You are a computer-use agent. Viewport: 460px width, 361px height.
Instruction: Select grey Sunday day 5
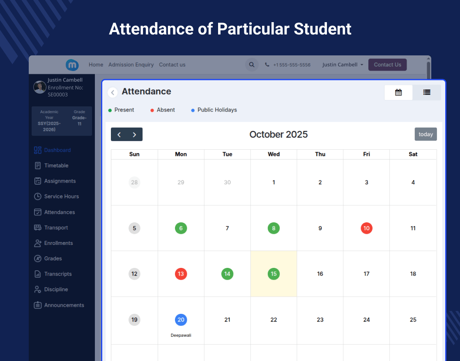tap(134, 228)
